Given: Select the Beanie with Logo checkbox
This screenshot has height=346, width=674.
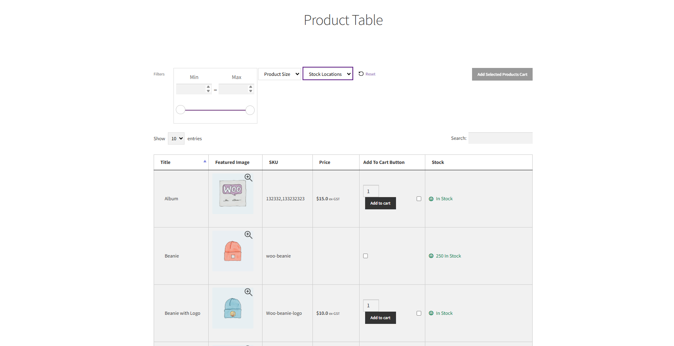Looking at the screenshot, I should tap(419, 313).
